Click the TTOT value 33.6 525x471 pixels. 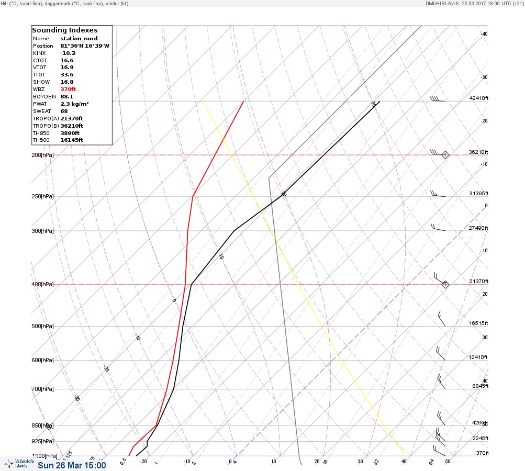tap(67, 75)
